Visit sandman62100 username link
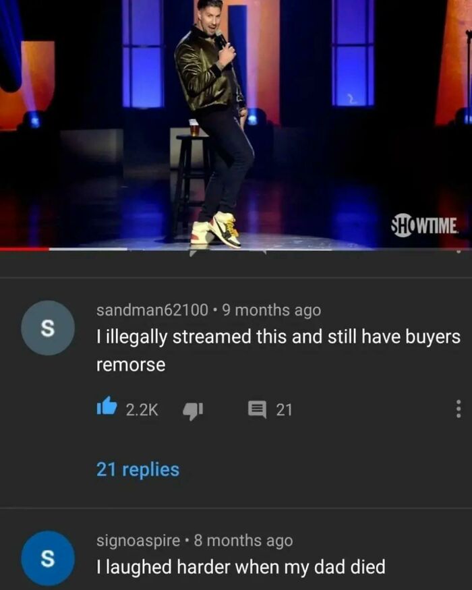472x590 pixels. pyautogui.click(x=152, y=310)
